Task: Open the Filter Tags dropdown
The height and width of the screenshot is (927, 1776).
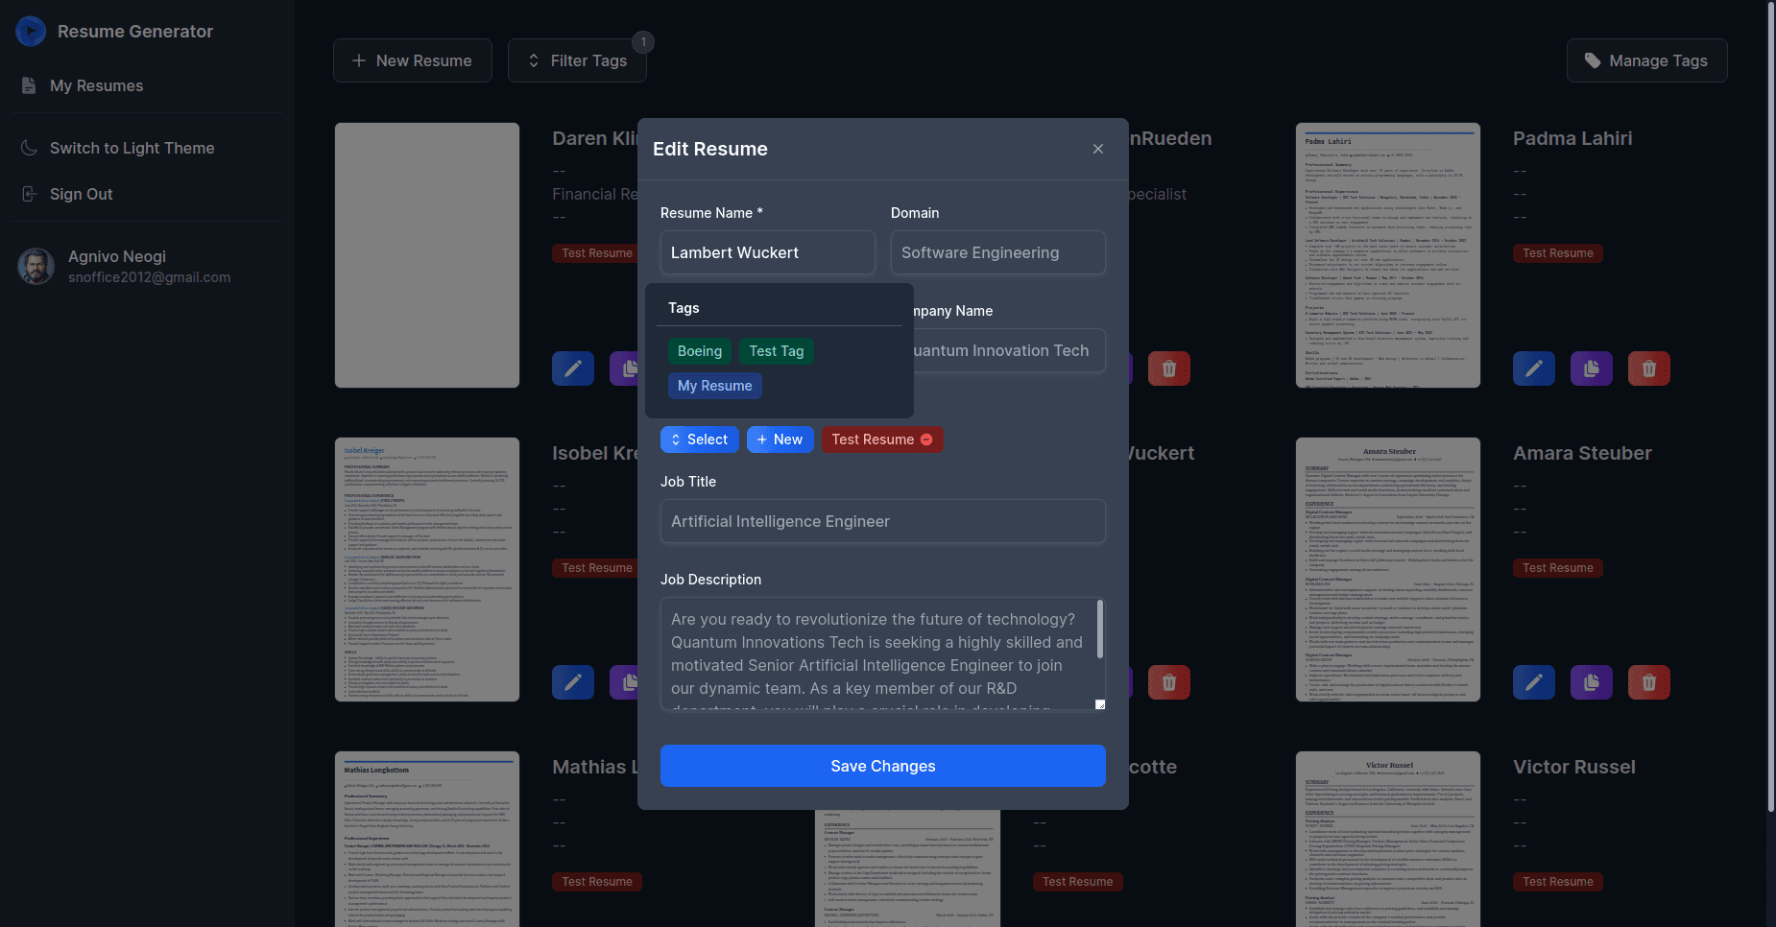Action: coord(577,60)
